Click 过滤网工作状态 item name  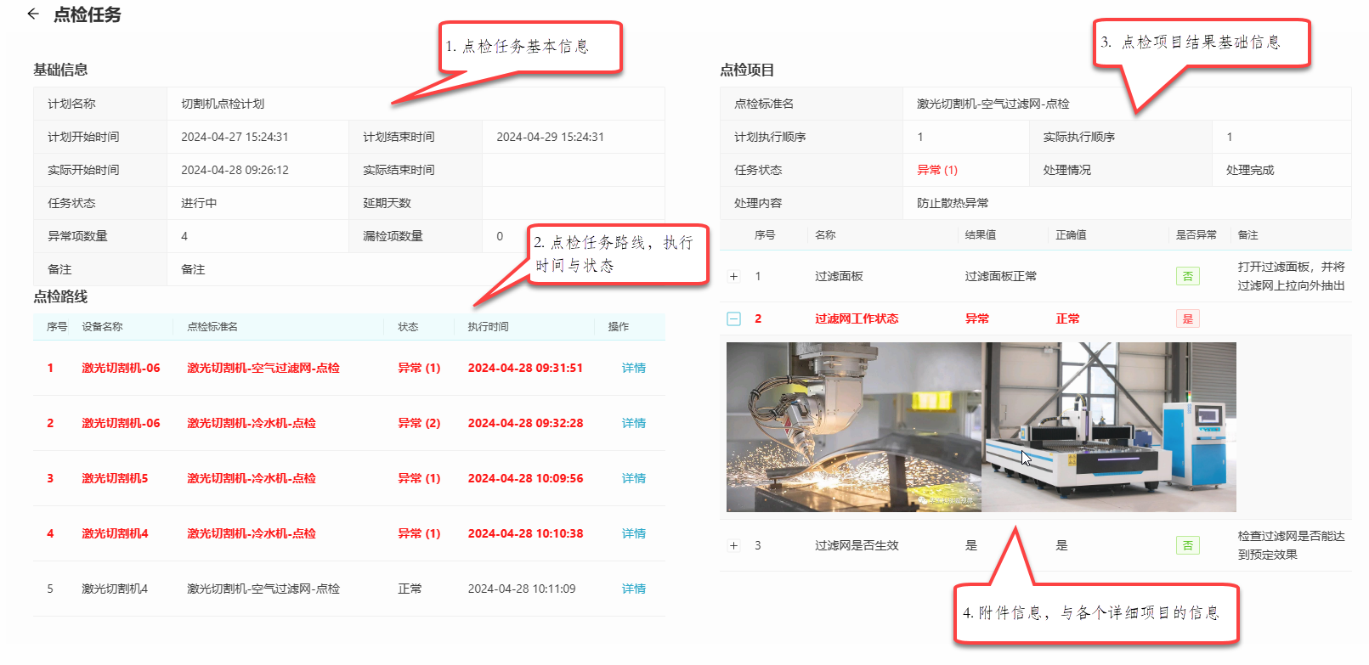[857, 318]
